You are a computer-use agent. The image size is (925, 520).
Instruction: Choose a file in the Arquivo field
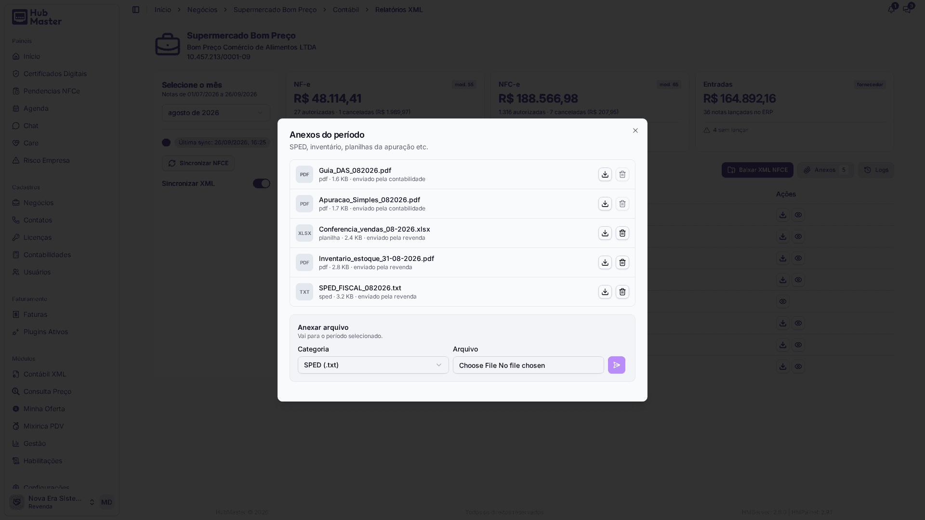pyautogui.click(x=528, y=365)
